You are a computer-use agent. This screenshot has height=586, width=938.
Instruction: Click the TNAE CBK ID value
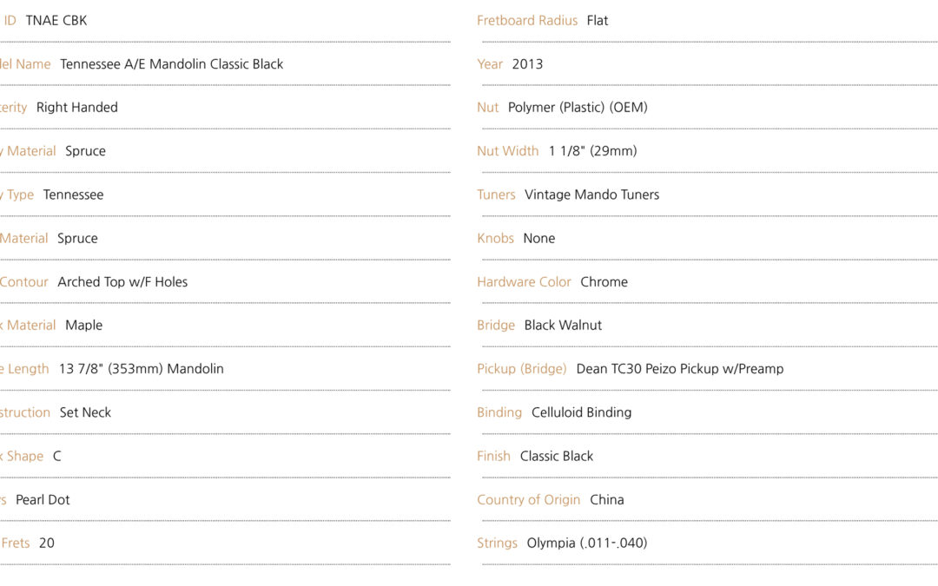(x=56, y=20)
